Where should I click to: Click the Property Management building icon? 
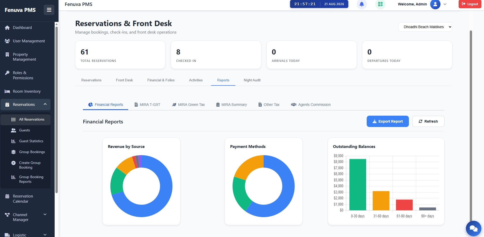coord(7,54)
